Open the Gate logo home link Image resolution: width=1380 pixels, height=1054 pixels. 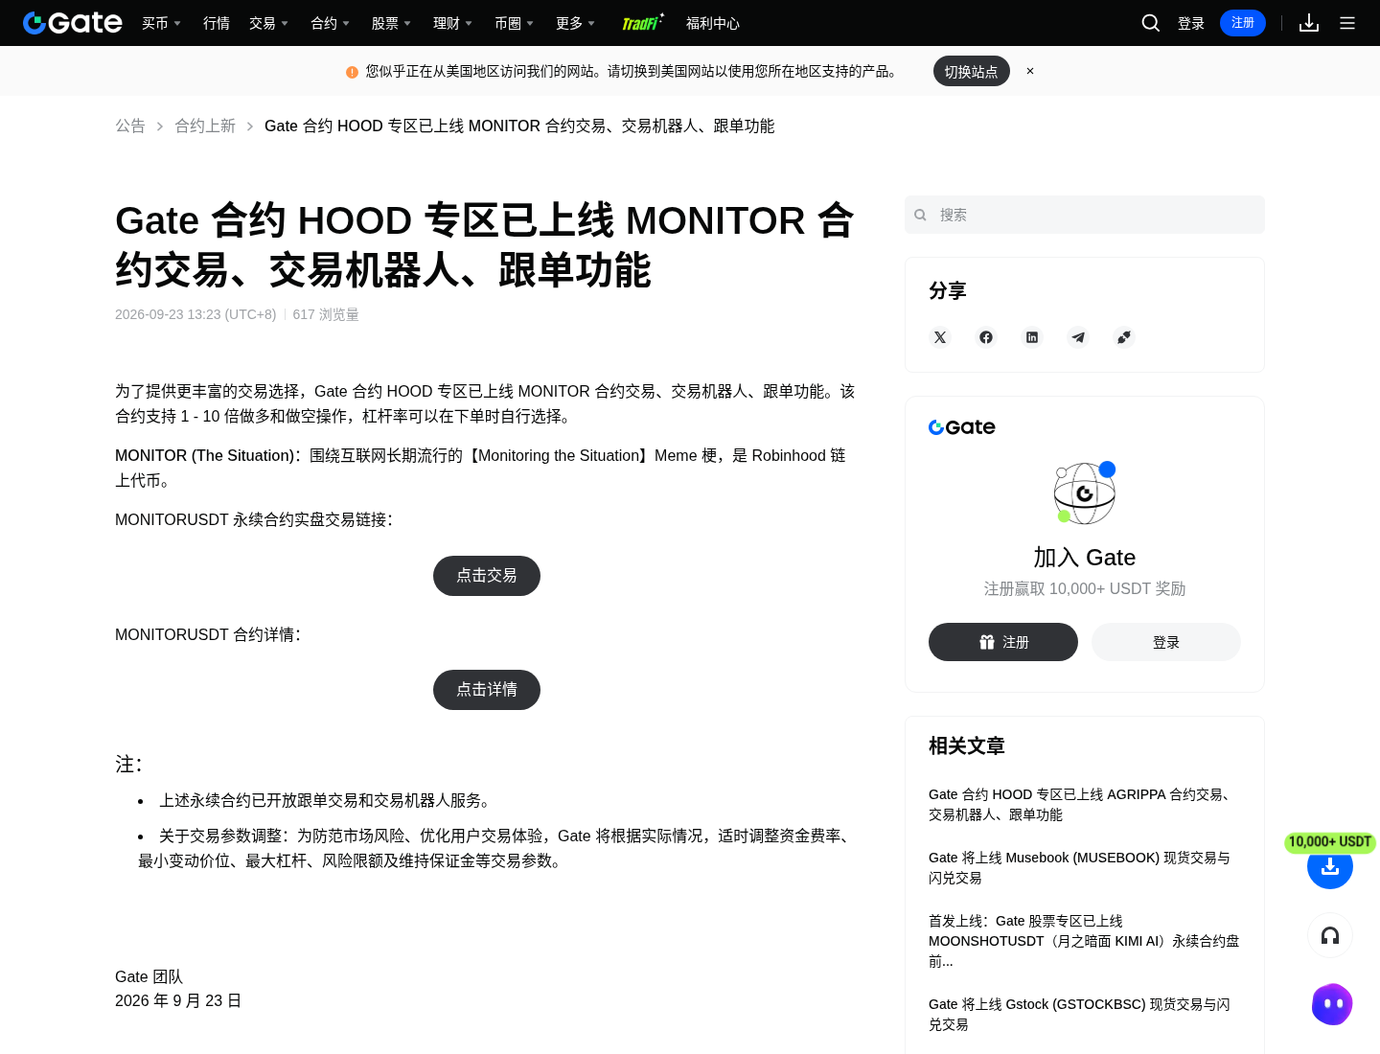pos(73,23)
